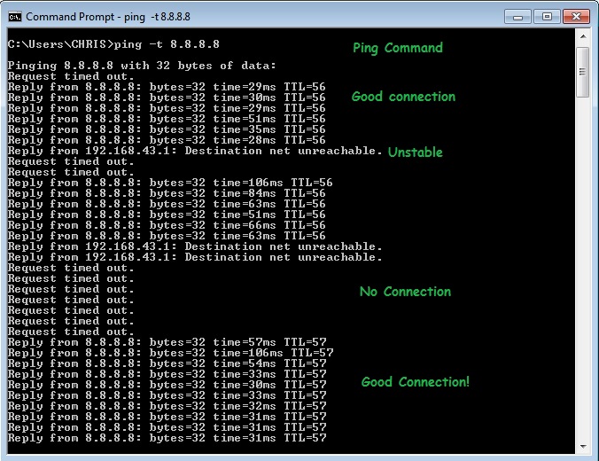This screenshot has height=461, width=599.
Task: Click the reply line with time=32ms TTL=57
Action: pyautogui.click(x=167, y=406)
